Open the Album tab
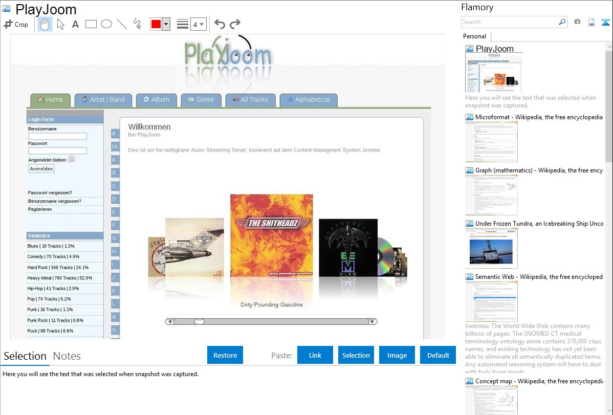 tap(157, 100)
